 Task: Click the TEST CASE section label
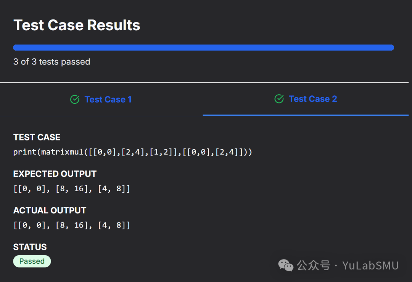37,137
